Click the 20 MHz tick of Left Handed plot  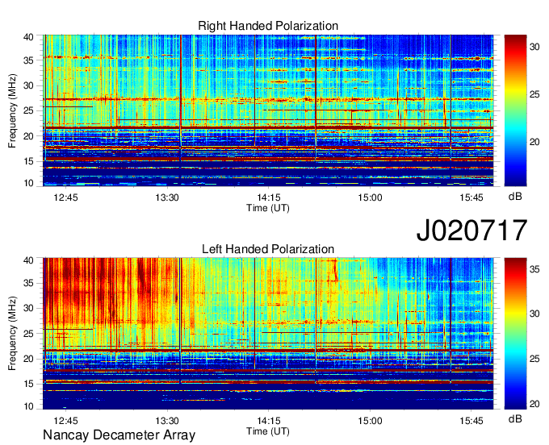(x=29, y=359)
